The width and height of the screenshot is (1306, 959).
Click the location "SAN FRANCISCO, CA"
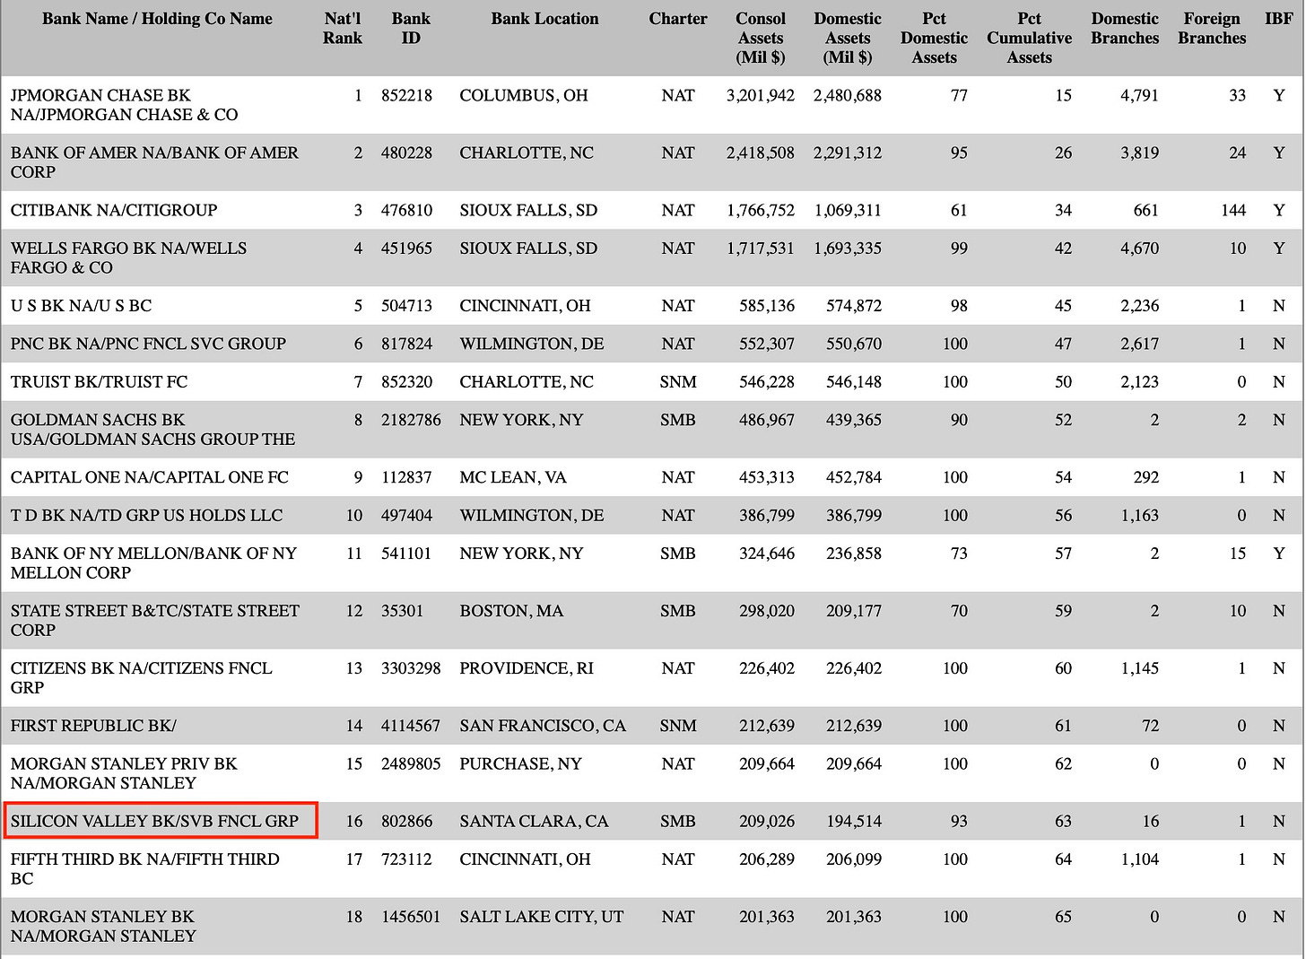[543, 726]
